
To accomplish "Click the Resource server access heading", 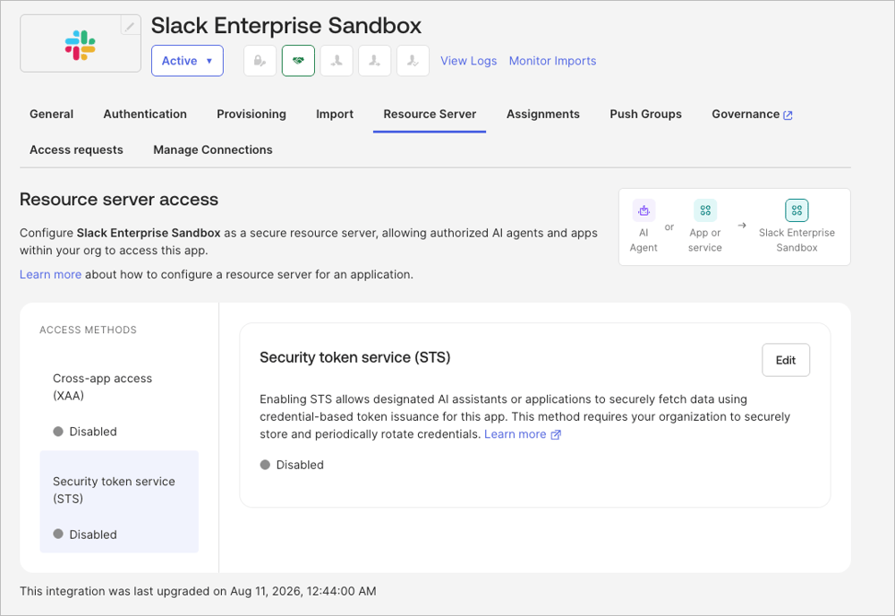I will click(119, 200).
